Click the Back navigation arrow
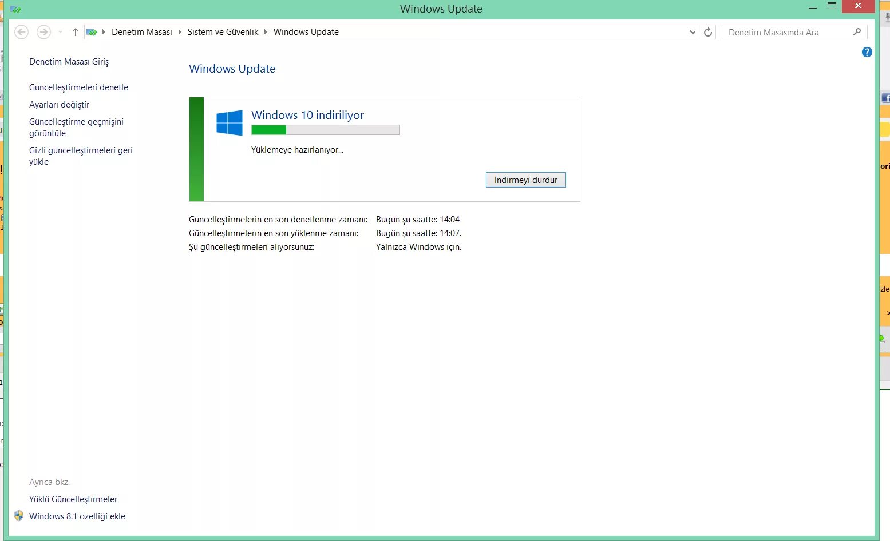This screenshot has width=890, height=541. pyautogui.click(x=21, y=32)
